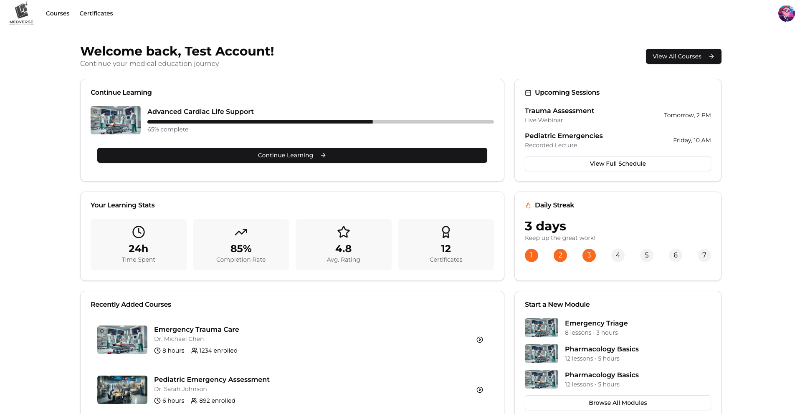Click the Advanced Cardiac Life Support progress bar

click(320, 122)
